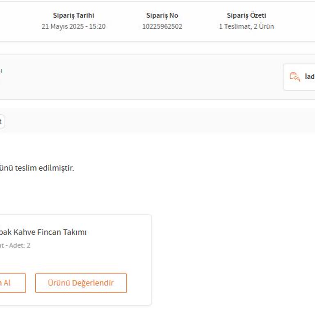Click the İade return icon
Screen dimensions: 315x315
coord(295,77)
